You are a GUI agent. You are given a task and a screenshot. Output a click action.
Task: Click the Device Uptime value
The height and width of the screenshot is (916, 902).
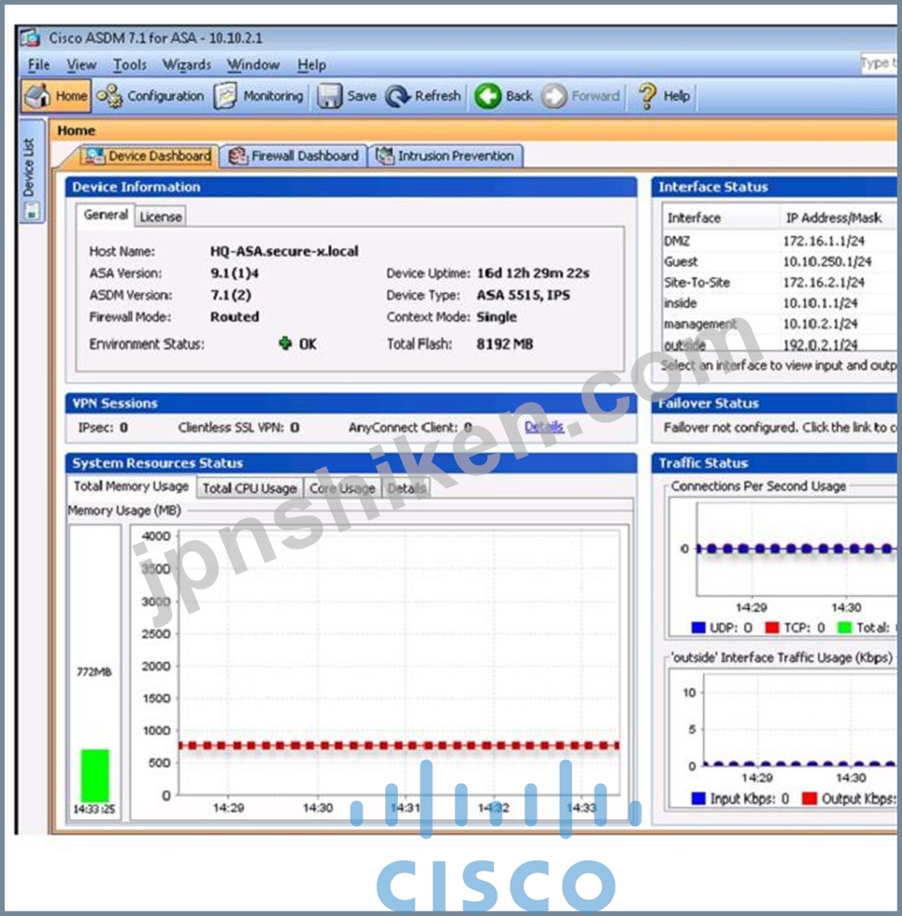[x=533, y=272]
